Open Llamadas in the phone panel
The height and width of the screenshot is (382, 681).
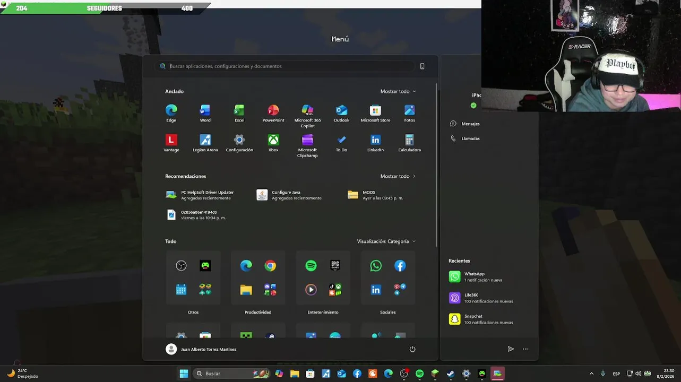(466, 138)
